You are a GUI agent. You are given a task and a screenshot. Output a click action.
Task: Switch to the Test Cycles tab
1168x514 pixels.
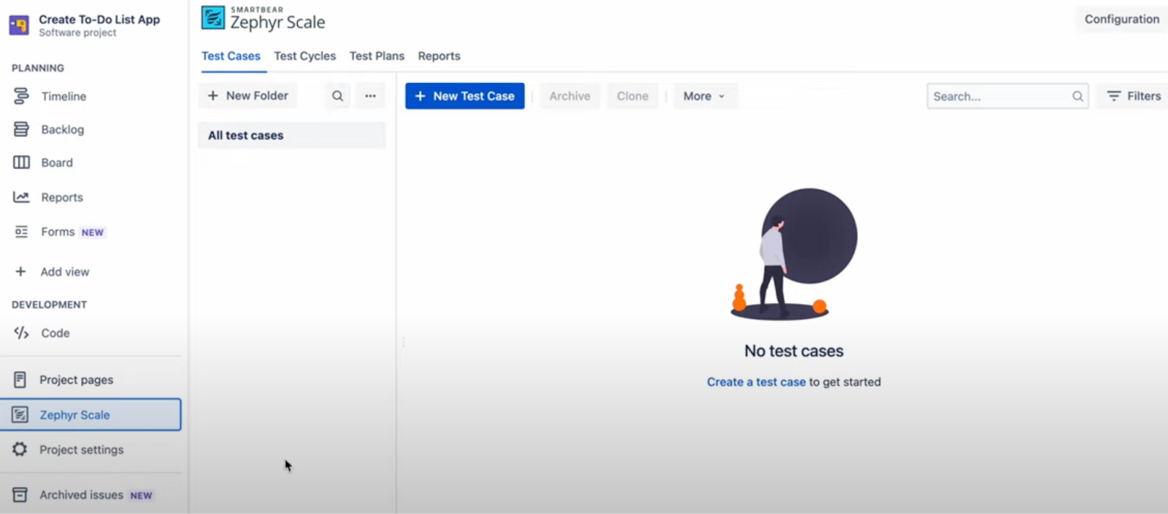click(x=305, y=56)
